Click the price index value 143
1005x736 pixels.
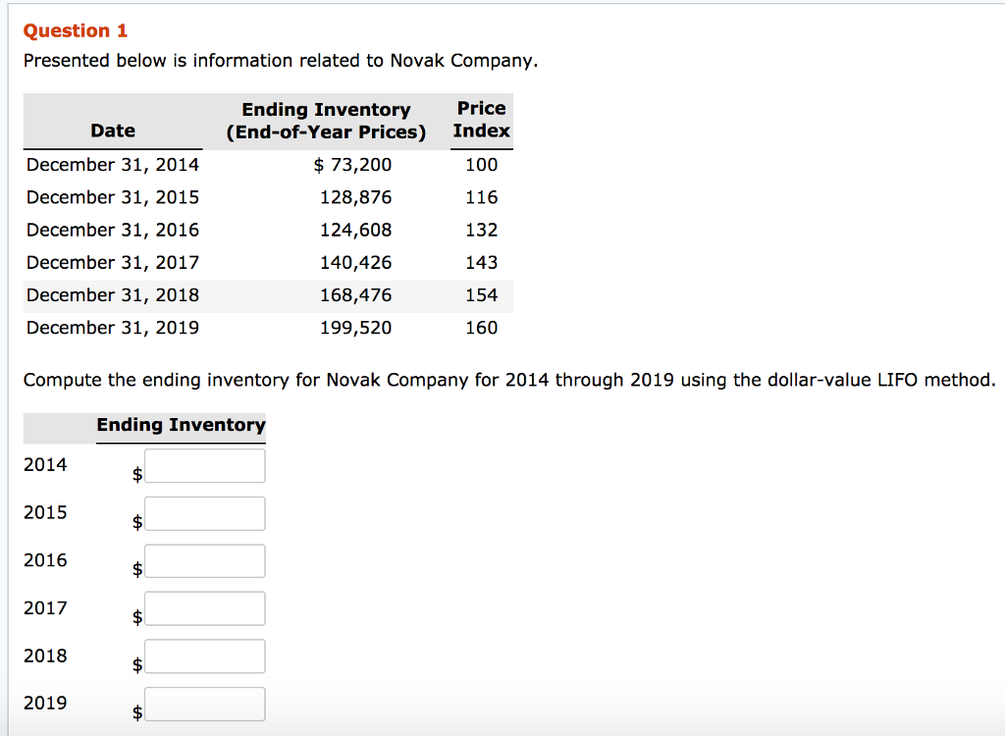[x=481, y=263]
